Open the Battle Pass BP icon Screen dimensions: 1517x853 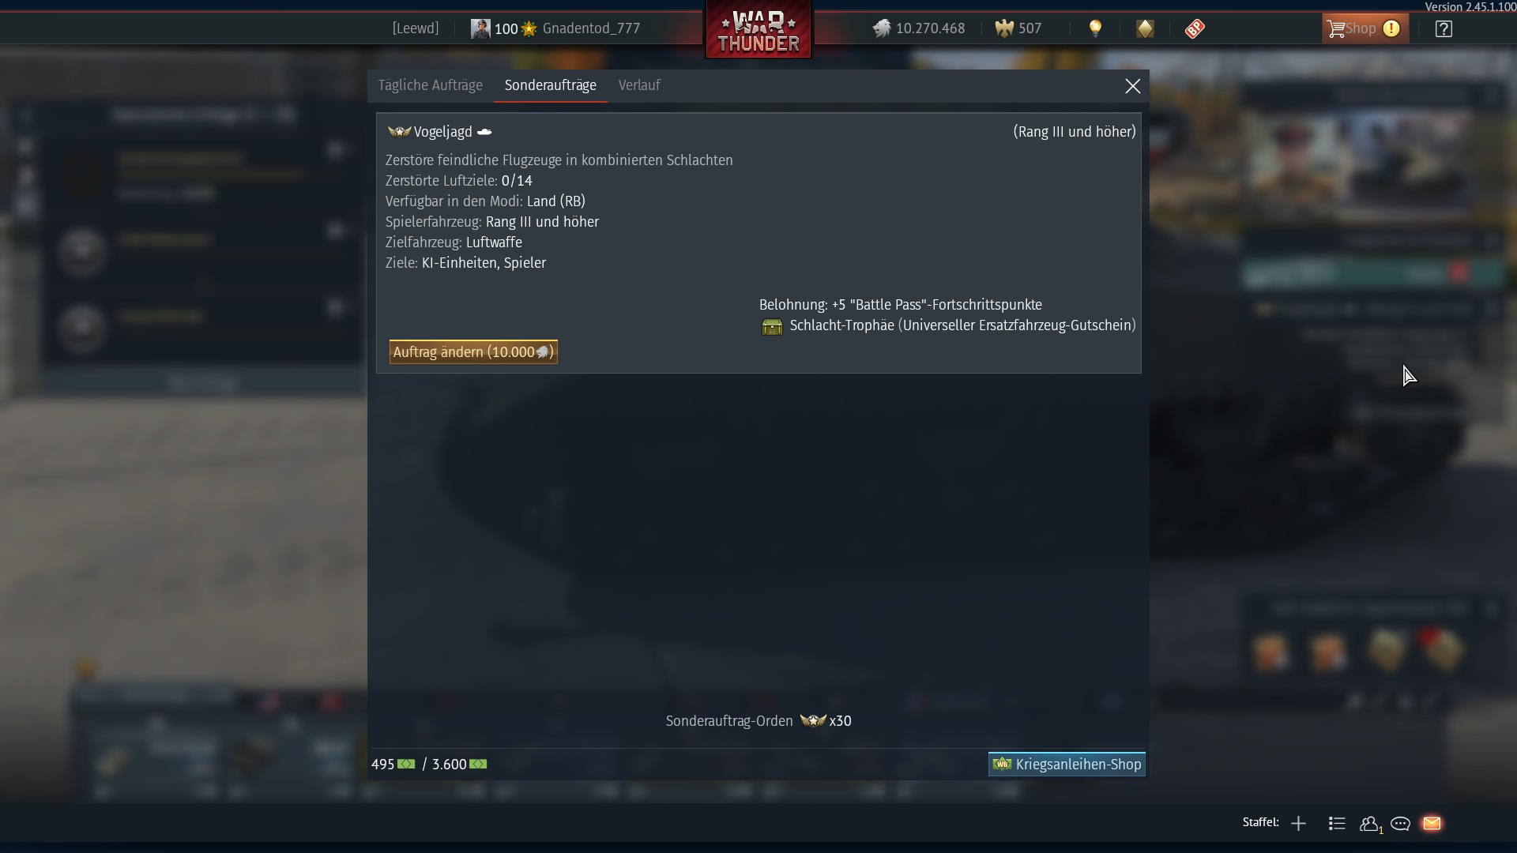point(1195,28)
